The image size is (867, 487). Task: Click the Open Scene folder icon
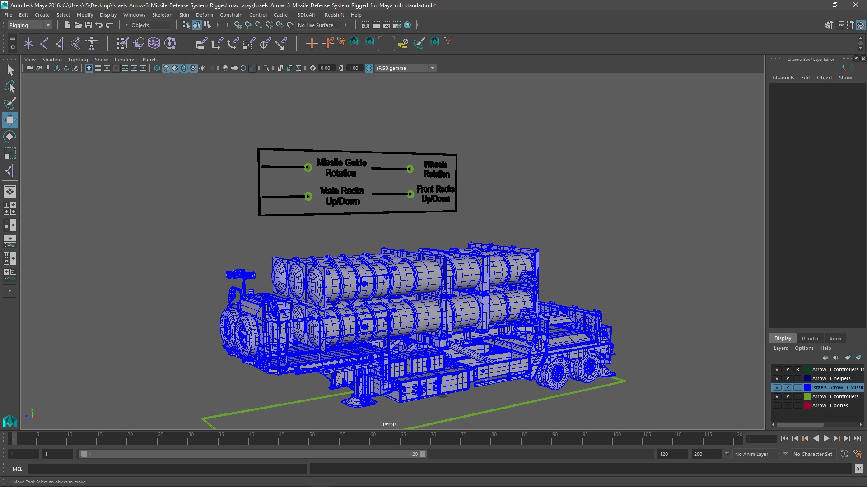pyautogui.click(x=78, y=25)
